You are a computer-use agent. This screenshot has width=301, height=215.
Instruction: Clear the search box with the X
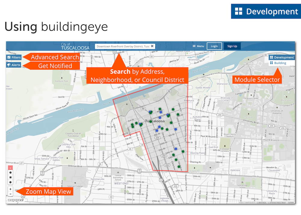point(152,46)
